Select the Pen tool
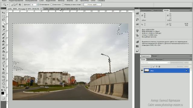 (3, 62)
